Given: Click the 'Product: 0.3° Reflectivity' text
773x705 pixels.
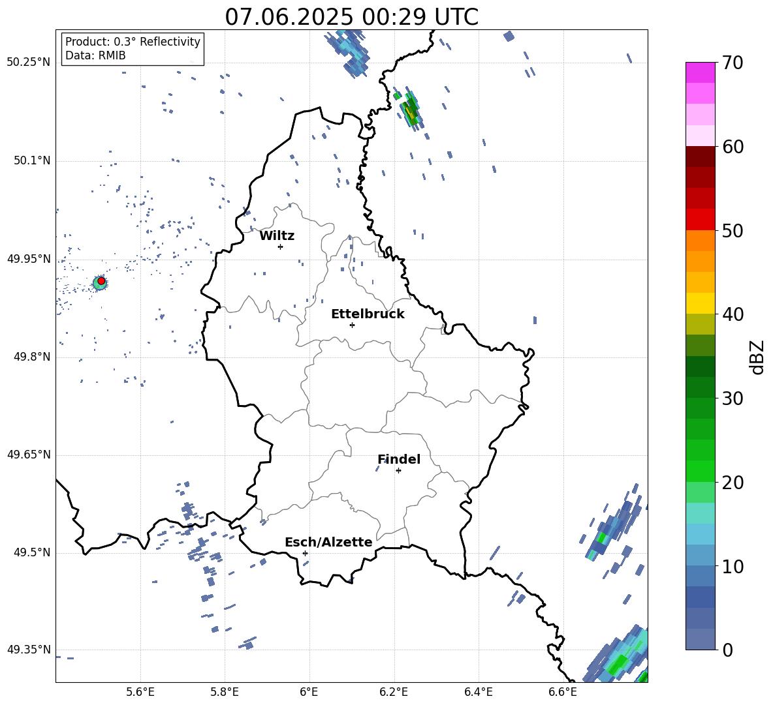Looking at the screenshot, I should pos(133,42).
